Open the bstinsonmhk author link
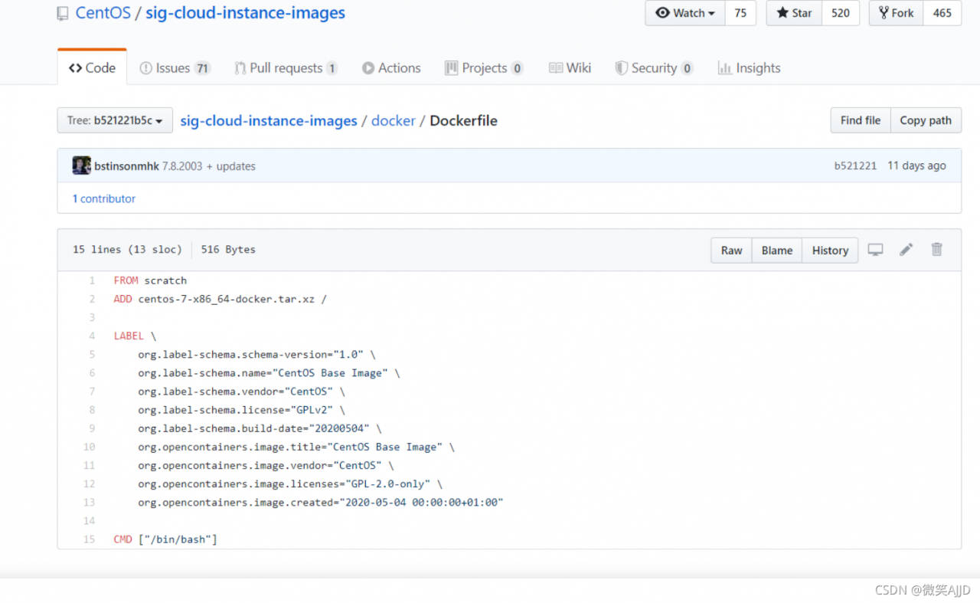This screenshot has height=603, width=980. (x=126, y=166)
